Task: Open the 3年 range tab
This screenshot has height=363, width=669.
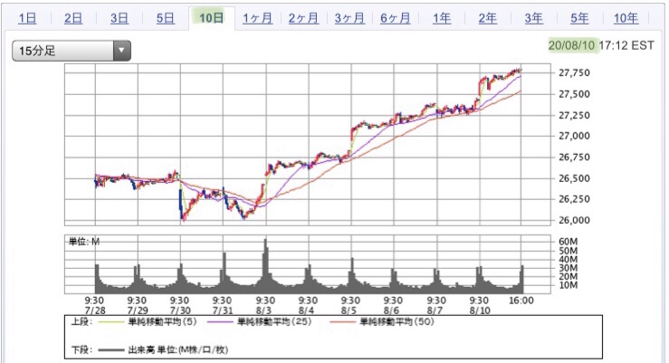Action: point(534,18)
